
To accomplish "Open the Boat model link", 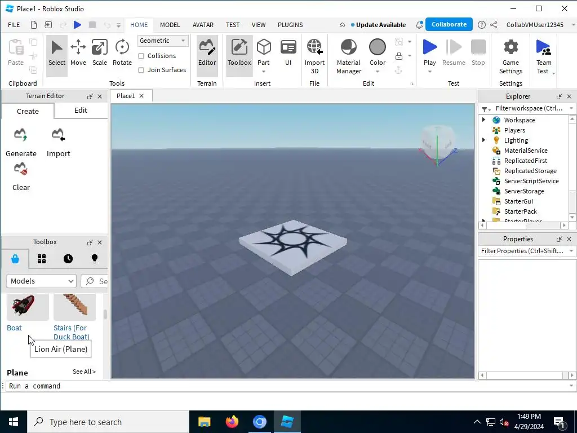I will coord(14,328).
